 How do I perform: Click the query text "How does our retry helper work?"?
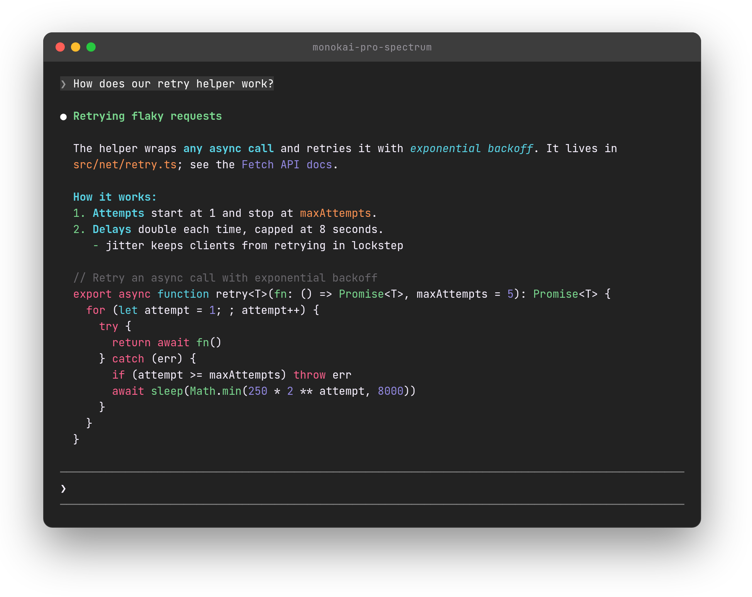pyautogui.click(x=173, y=84)
